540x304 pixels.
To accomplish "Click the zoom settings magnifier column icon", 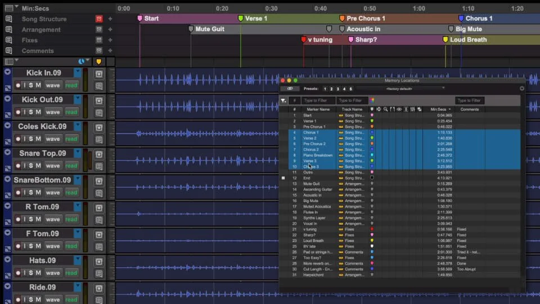I will click(x=386, y=109).
